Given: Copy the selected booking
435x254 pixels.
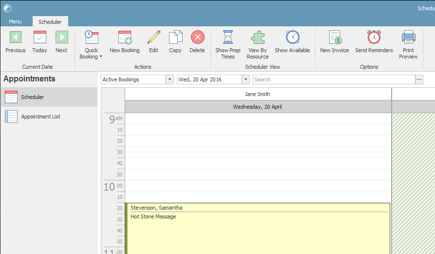Looking at the screenshot, I should click(175, 42).
